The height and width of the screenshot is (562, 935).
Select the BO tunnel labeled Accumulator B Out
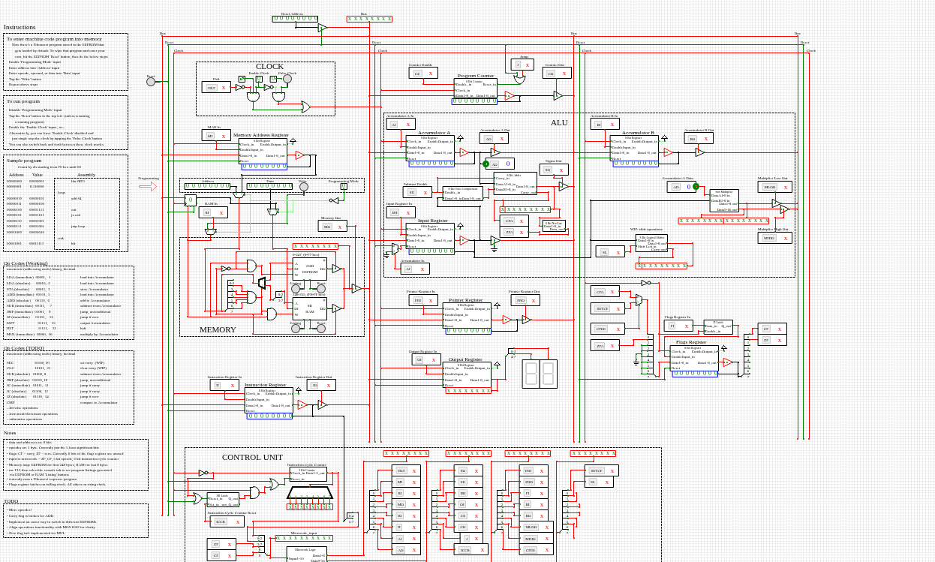pos(699,139)
